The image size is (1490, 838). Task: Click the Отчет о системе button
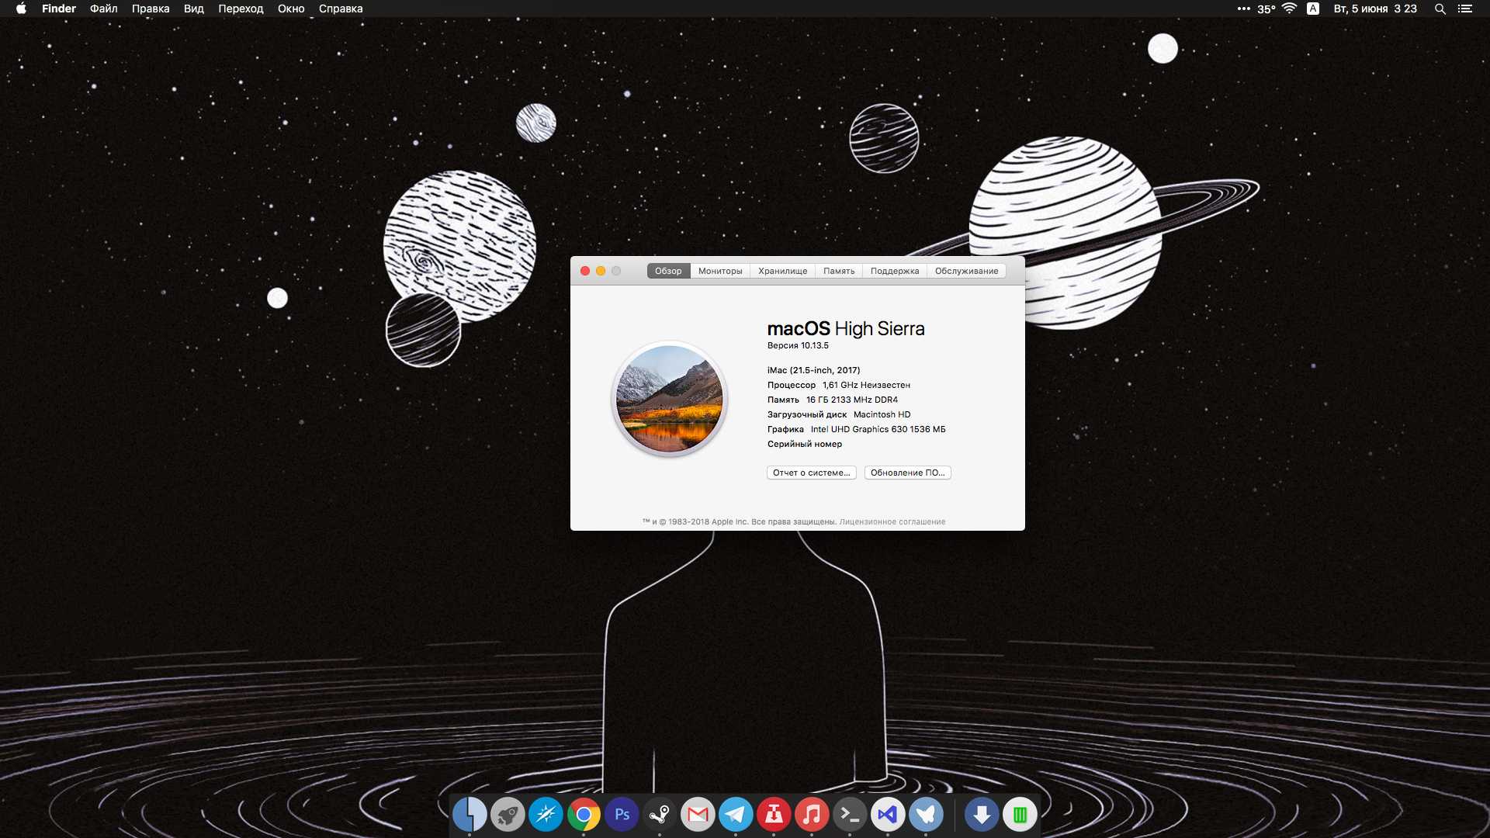click(x=811, y=473)
